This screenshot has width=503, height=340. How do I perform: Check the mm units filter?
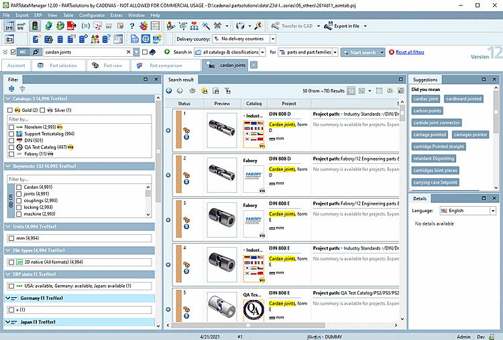(x=11, y=238)
